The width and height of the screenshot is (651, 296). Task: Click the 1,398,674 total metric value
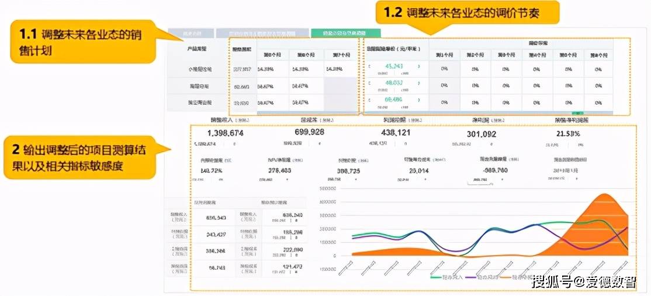point(217,133)
